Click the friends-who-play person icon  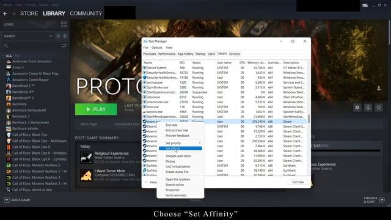pos(379,88)
